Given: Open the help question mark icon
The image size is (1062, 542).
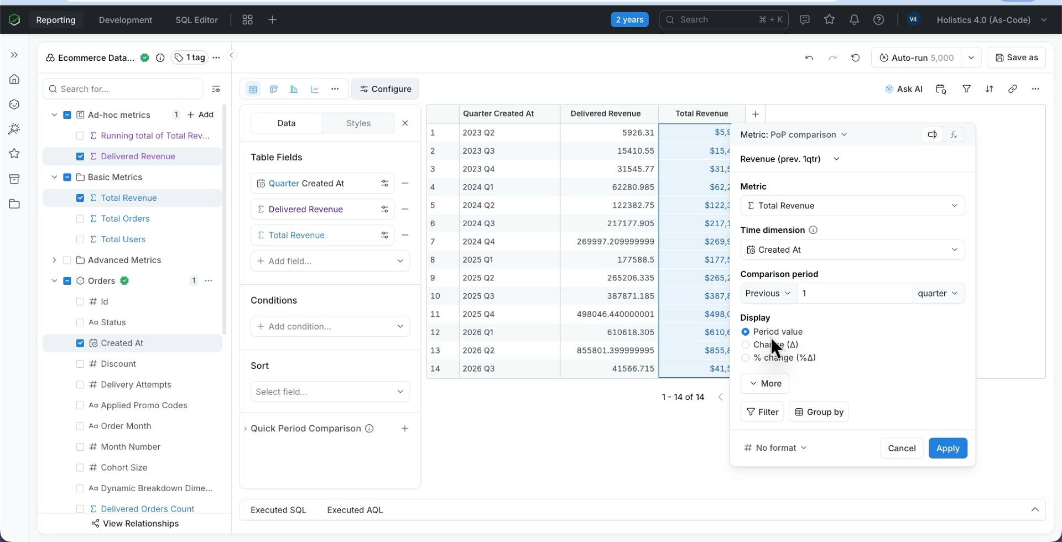Looking at the screenshot, I should coord(878,20).
